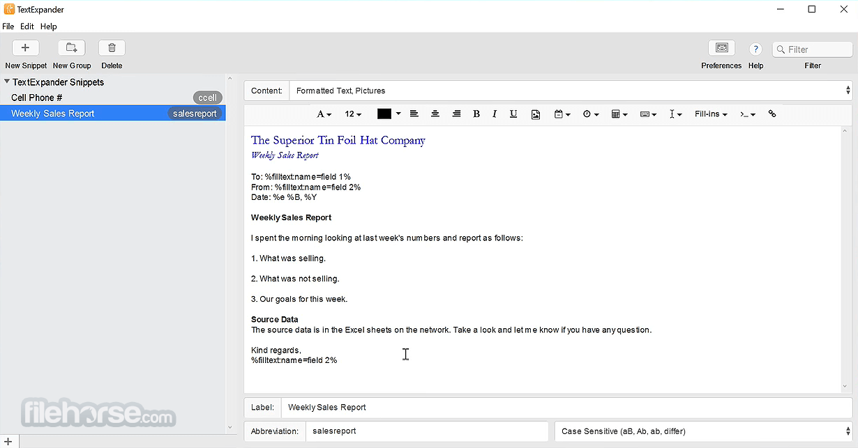This screenshot has width=858, height=448.
Task: Click the "Date: %e %B, %Y" line
Action: [x=284, y=197]
